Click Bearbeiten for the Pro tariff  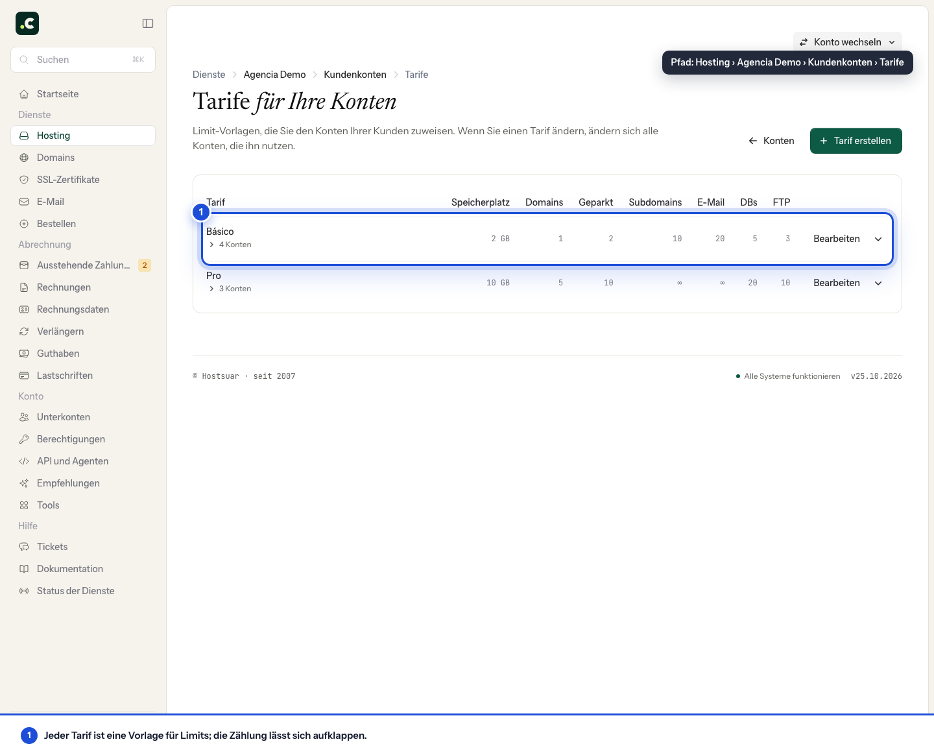click(837, 283)
